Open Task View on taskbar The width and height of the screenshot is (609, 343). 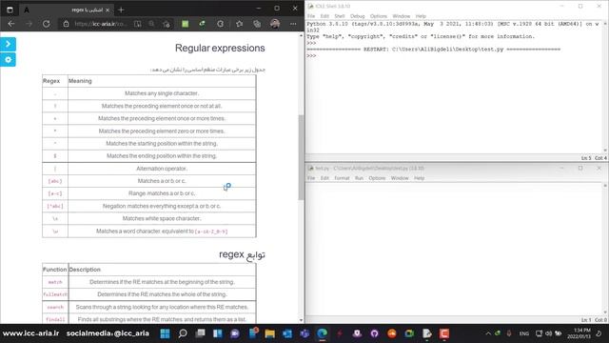200,333
